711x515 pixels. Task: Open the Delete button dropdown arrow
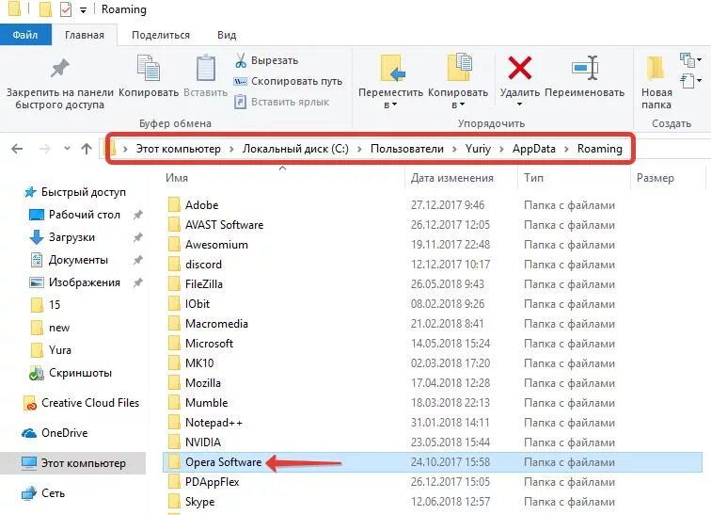click(520, 105)
